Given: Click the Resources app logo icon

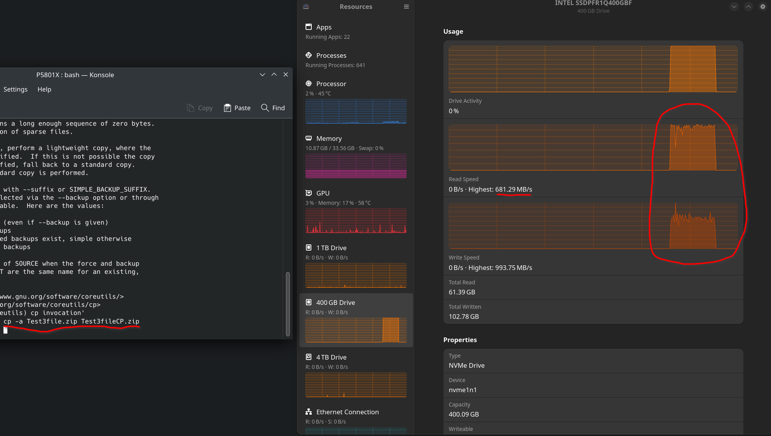Looking at the screenshot, I should (306, 7).
